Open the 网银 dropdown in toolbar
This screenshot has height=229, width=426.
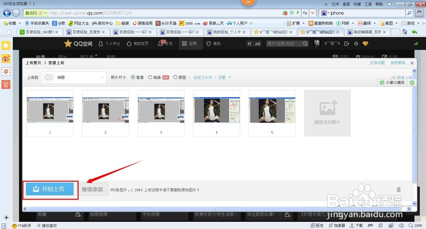coord(353,23)
